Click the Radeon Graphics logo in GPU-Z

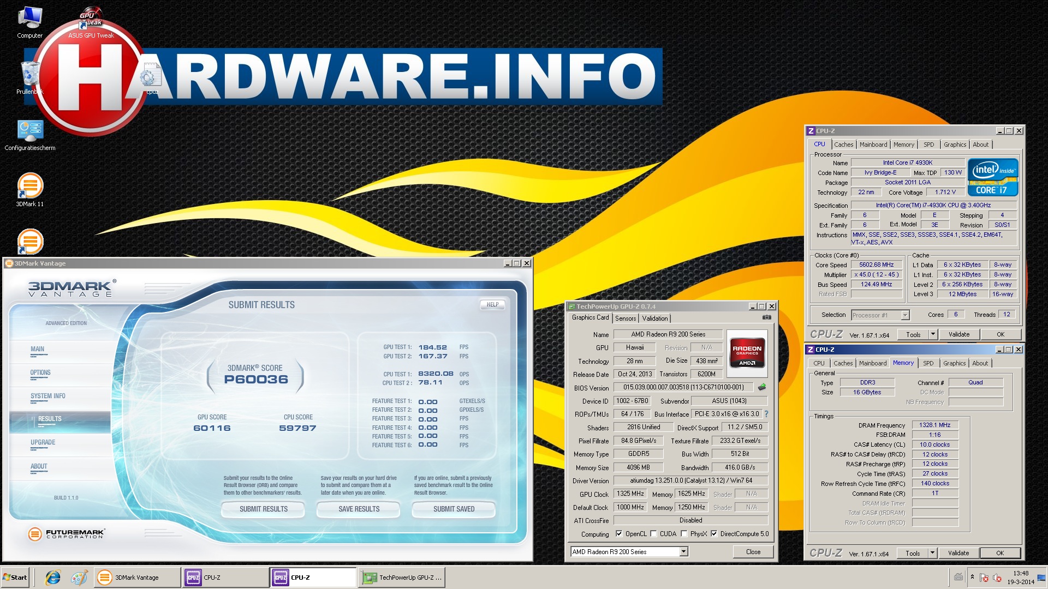tap(747, 353)
